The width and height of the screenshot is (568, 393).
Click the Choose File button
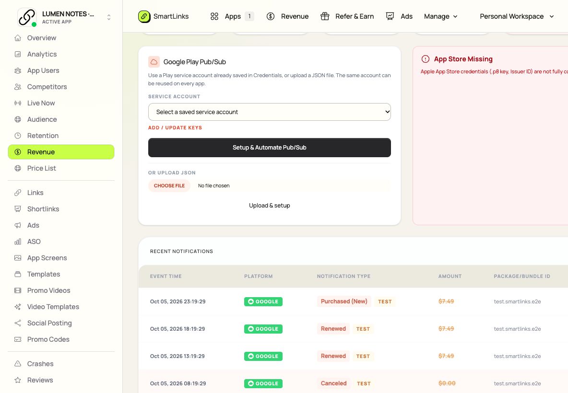coord(169,185)
